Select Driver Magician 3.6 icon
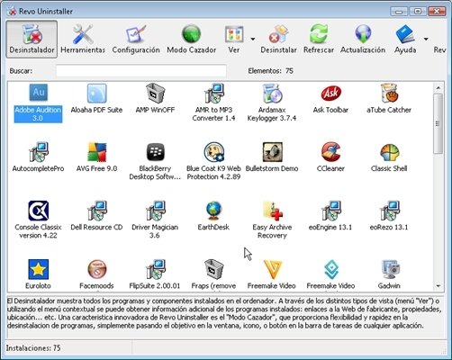Image resolution: width=452 pixels, height=360 pixels. 155,220
